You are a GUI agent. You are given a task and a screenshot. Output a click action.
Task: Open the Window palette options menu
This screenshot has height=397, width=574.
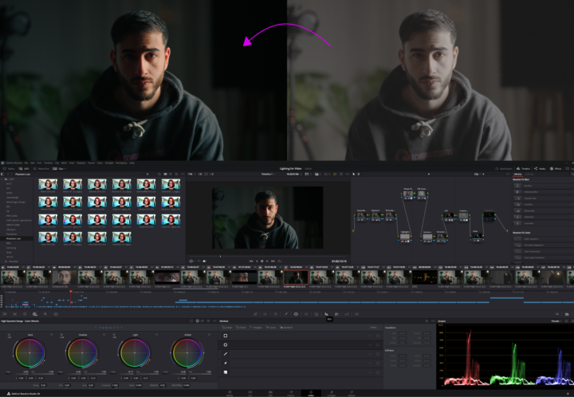432,321
